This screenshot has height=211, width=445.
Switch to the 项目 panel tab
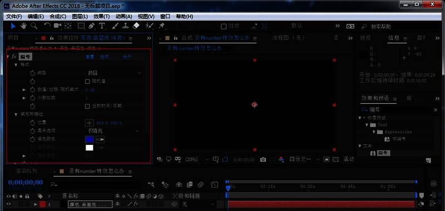pyautogui.click(x=13, y=38)
